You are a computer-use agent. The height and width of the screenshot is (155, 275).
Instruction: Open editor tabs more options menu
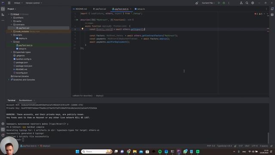(x=266, y=9)
